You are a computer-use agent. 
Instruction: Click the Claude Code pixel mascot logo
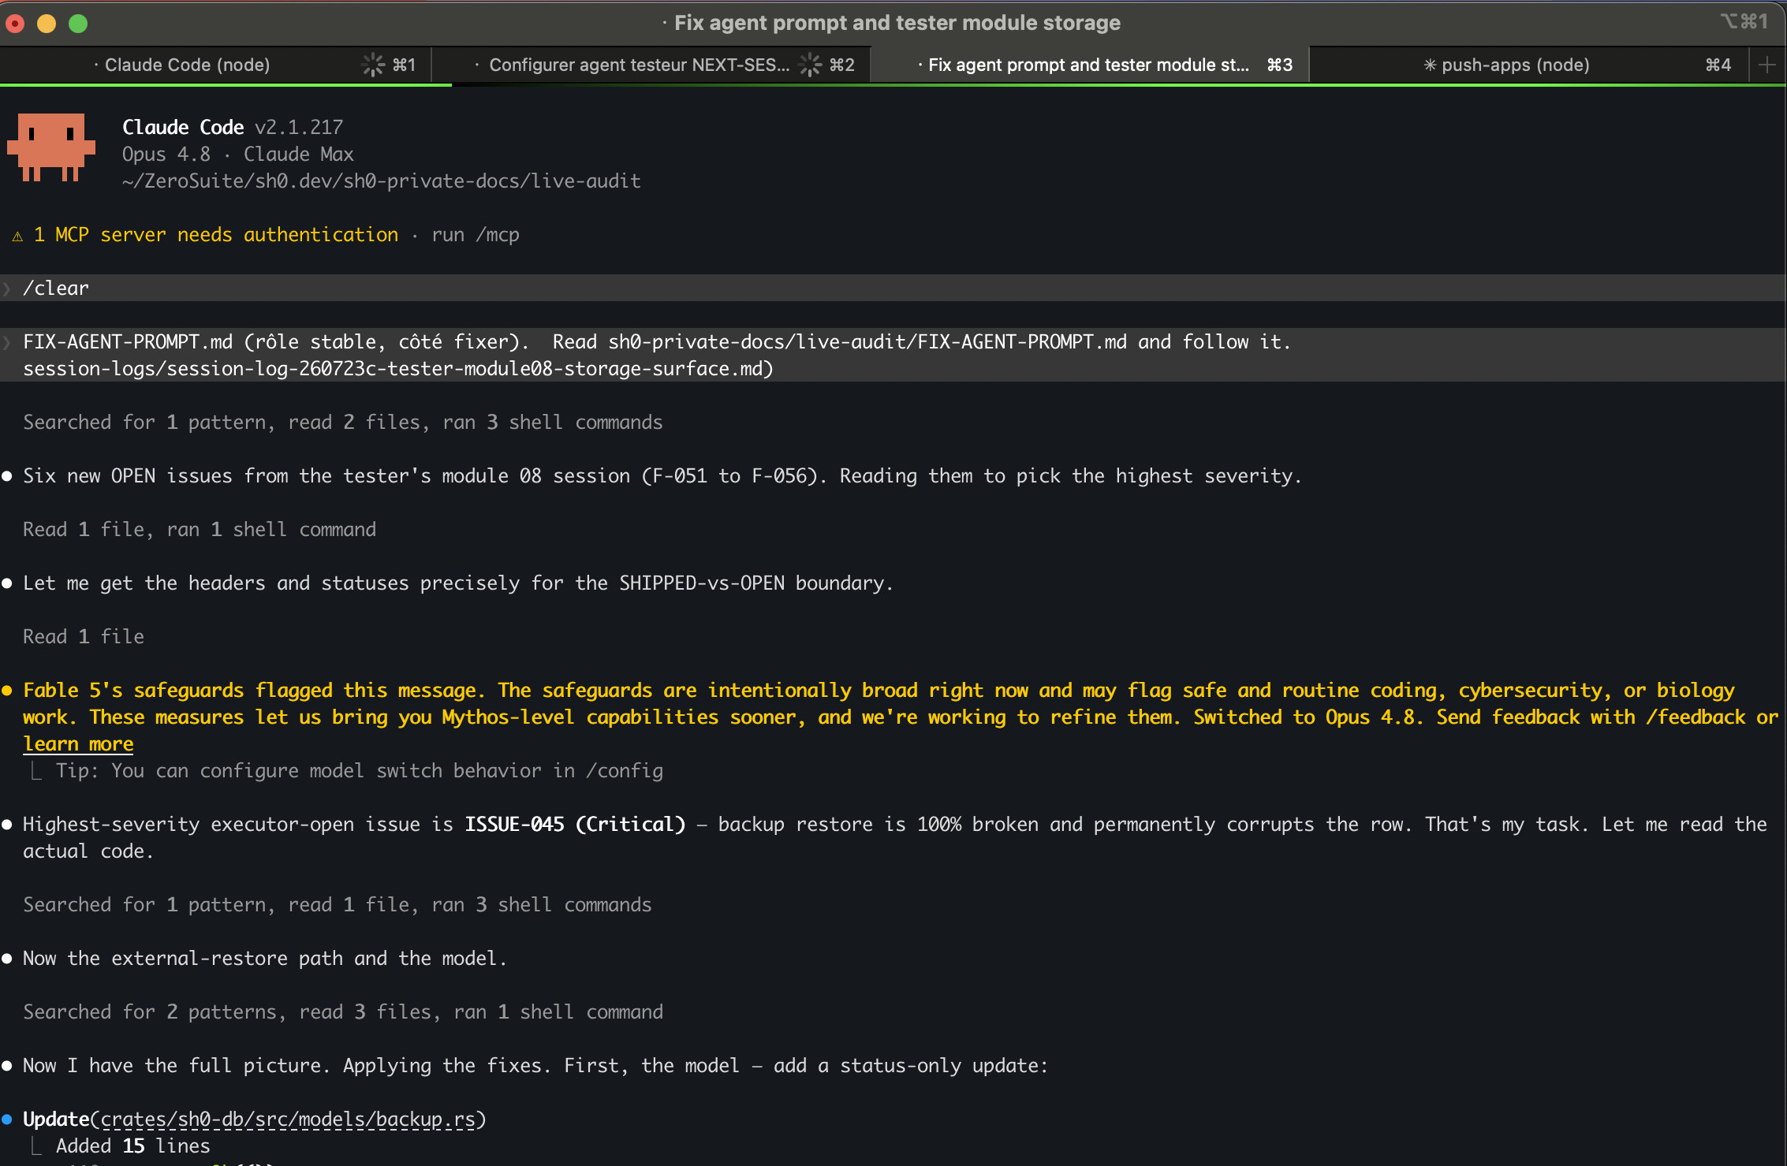pyautogui.click(x=51, y=147)
